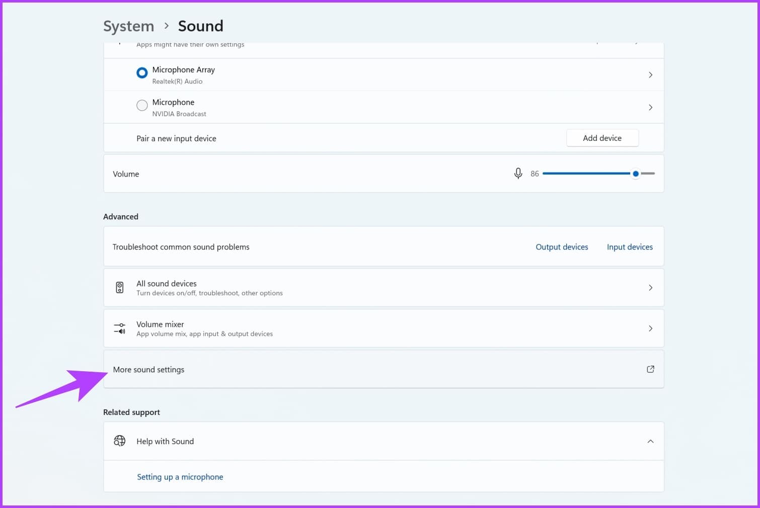Click the speaker icon for All sound devices
760x508 pixels.
120,288
